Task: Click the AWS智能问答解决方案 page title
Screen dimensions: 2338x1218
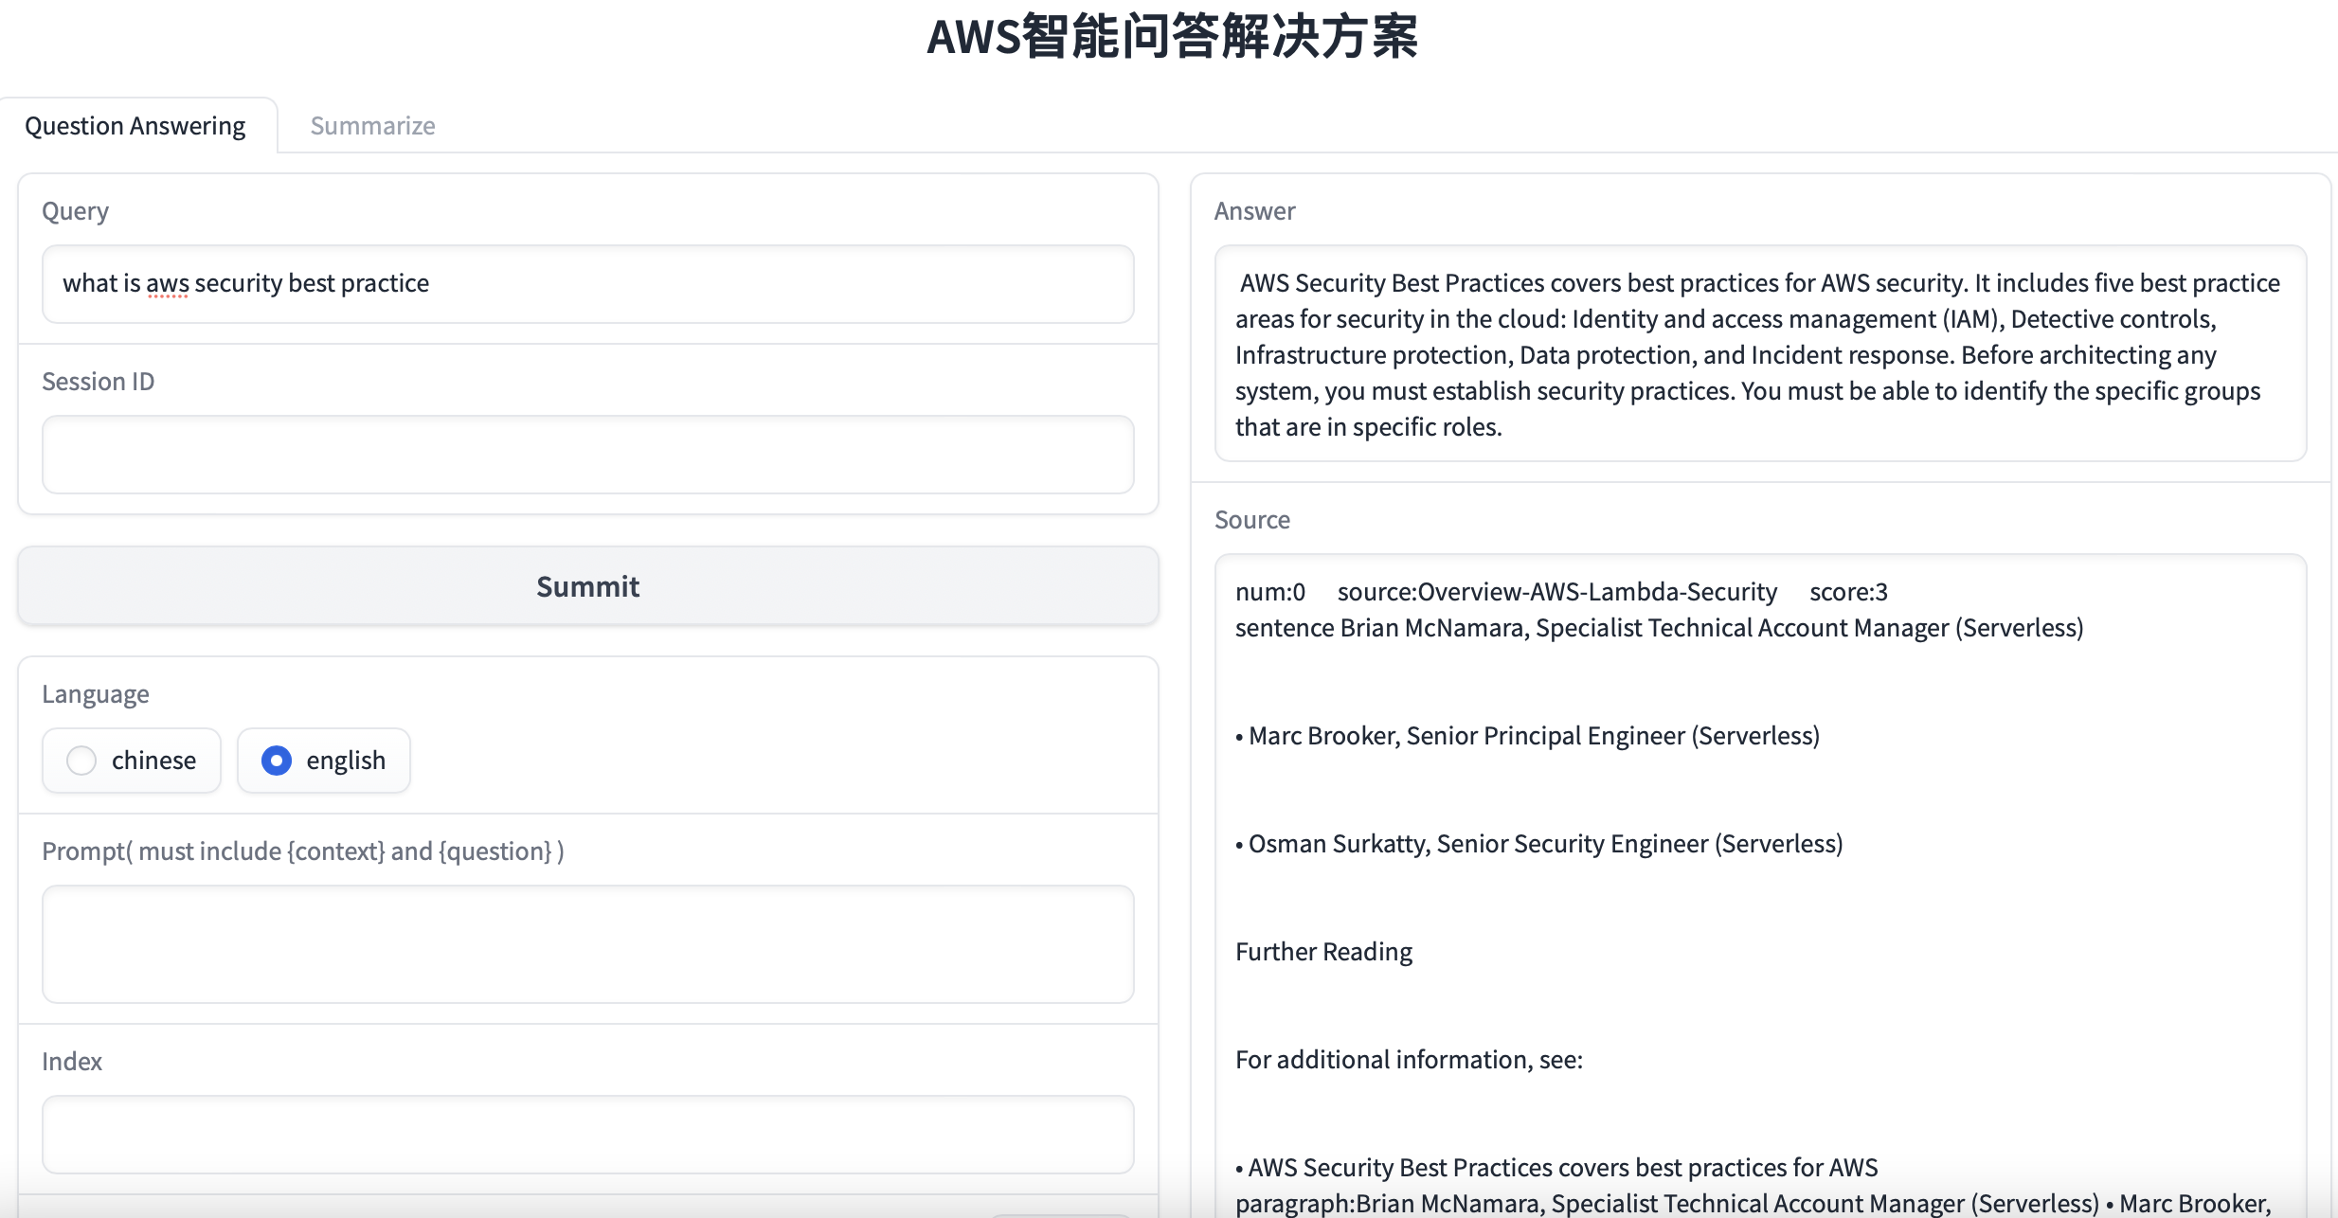Action: tap(1172, 38)
